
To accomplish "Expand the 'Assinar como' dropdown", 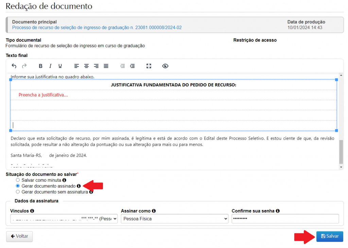I will (174, 219).
